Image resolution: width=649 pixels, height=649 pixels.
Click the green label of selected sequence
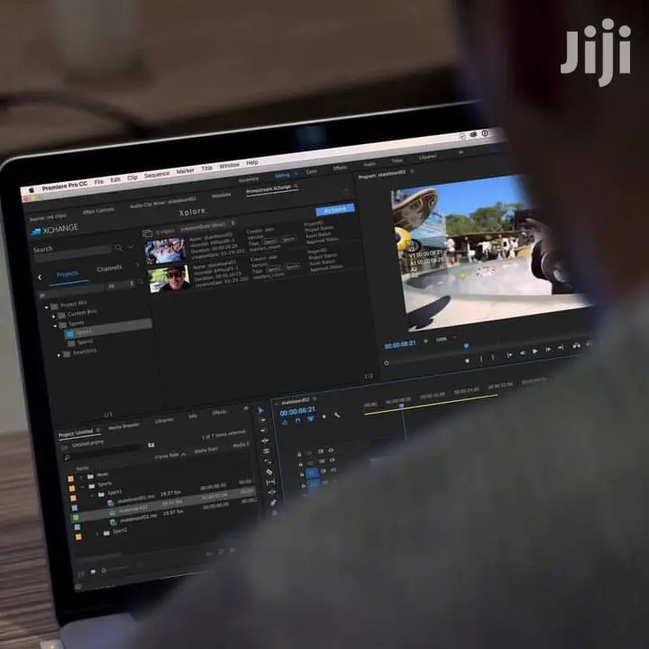76,517
